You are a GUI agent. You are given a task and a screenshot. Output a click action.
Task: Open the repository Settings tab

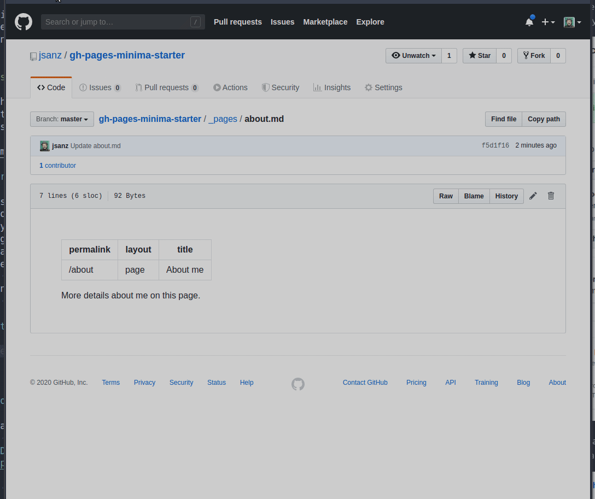point(383,87)
